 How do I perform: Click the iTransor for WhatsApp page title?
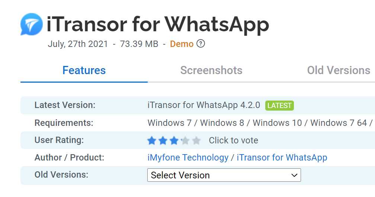click(x=158, y=25)
